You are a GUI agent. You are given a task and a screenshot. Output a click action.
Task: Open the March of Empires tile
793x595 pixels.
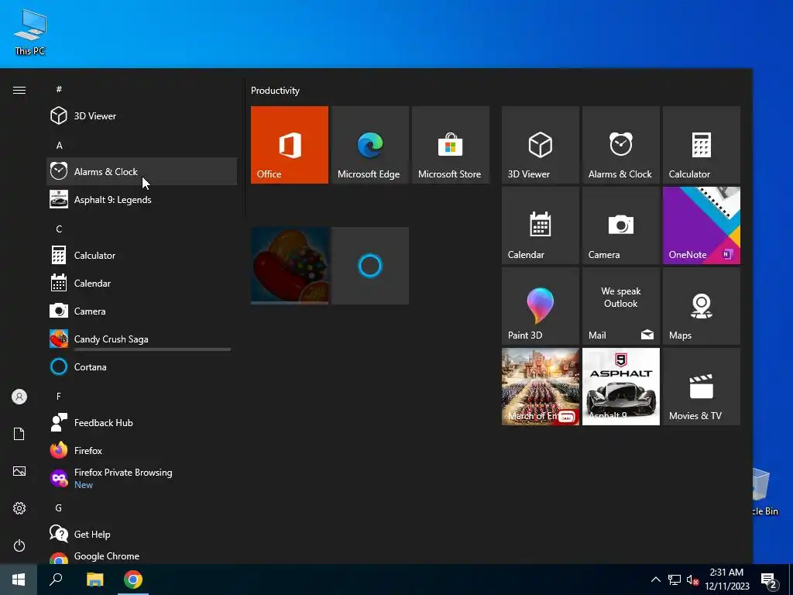(x=540, y=386)
